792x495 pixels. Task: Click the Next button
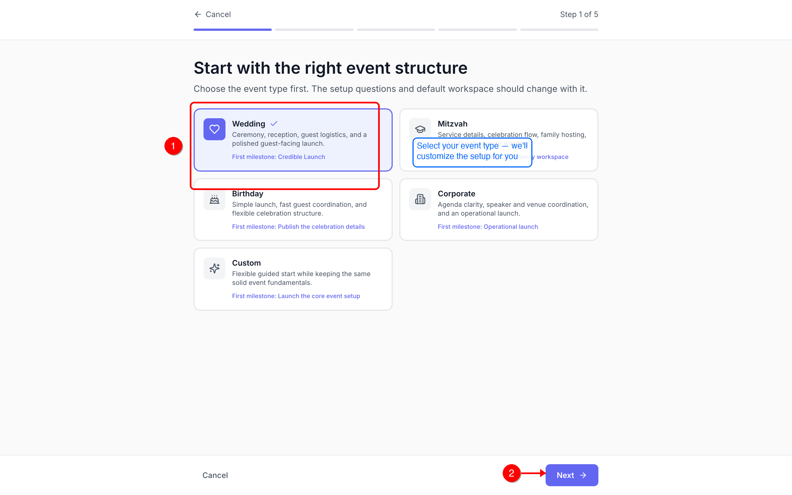571,475
